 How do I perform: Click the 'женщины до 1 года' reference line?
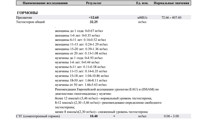coord(79,31)
